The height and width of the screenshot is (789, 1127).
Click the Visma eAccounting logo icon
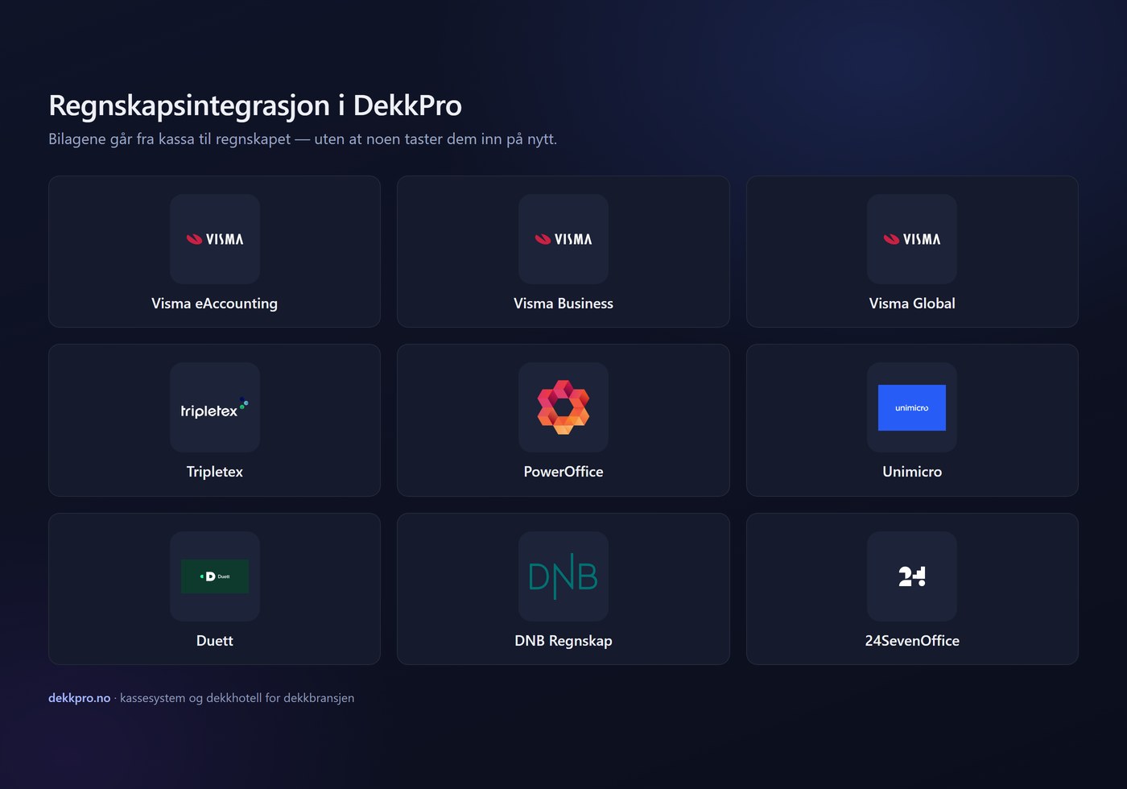(x=215, y=239)
